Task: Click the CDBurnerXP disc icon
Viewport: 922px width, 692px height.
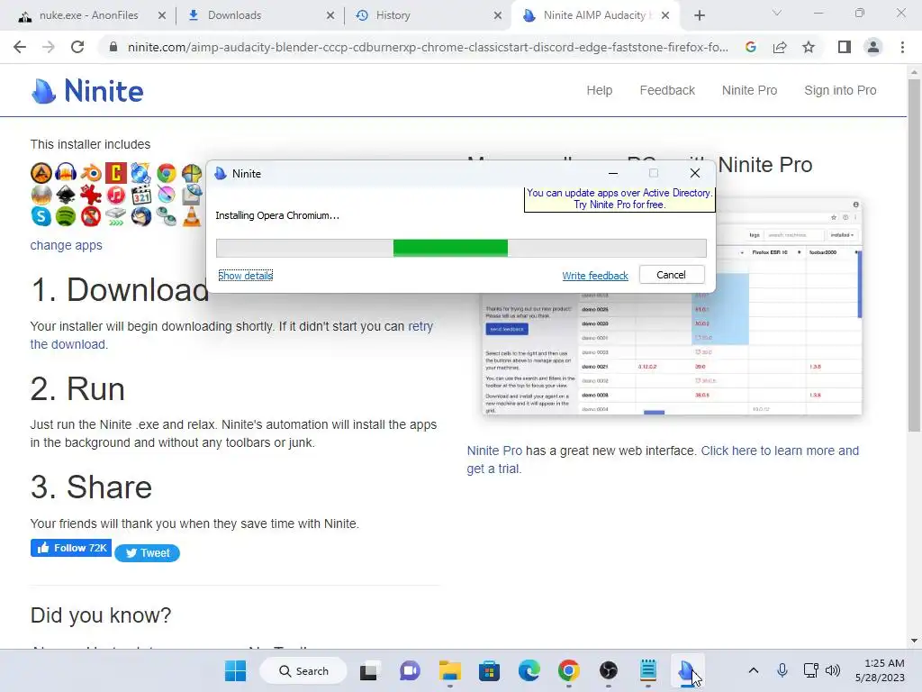Action: (141, 173)
